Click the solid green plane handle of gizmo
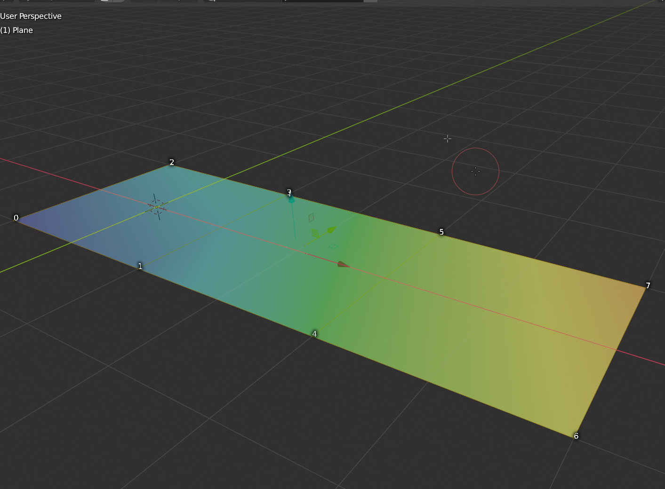This screenshot has height=489, width=665. point(314,233)
